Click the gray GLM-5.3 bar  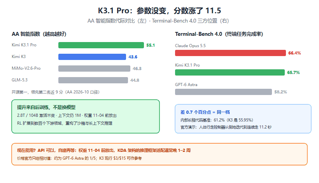[93, 80]
